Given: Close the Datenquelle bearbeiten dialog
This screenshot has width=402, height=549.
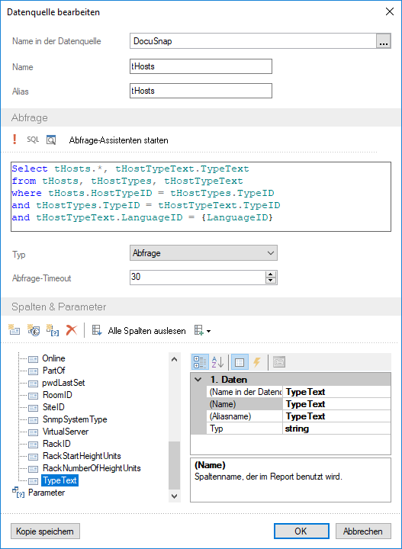Looking at the screenshot, I should tap(389, 12).
